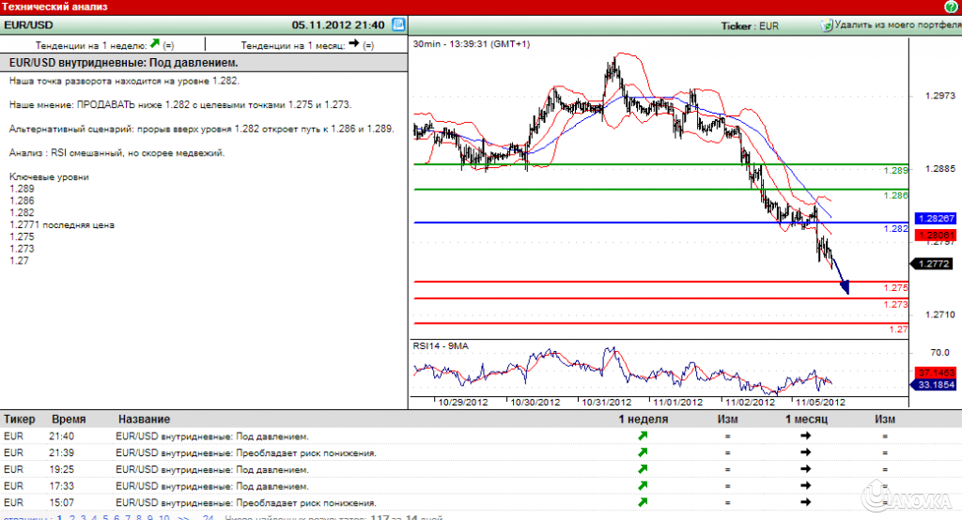The width and height of the screenshot is (962, 520).
Task: Click the green 1.289 resistance label on chart
Action: pyautogui.click(x=895, y=171)
